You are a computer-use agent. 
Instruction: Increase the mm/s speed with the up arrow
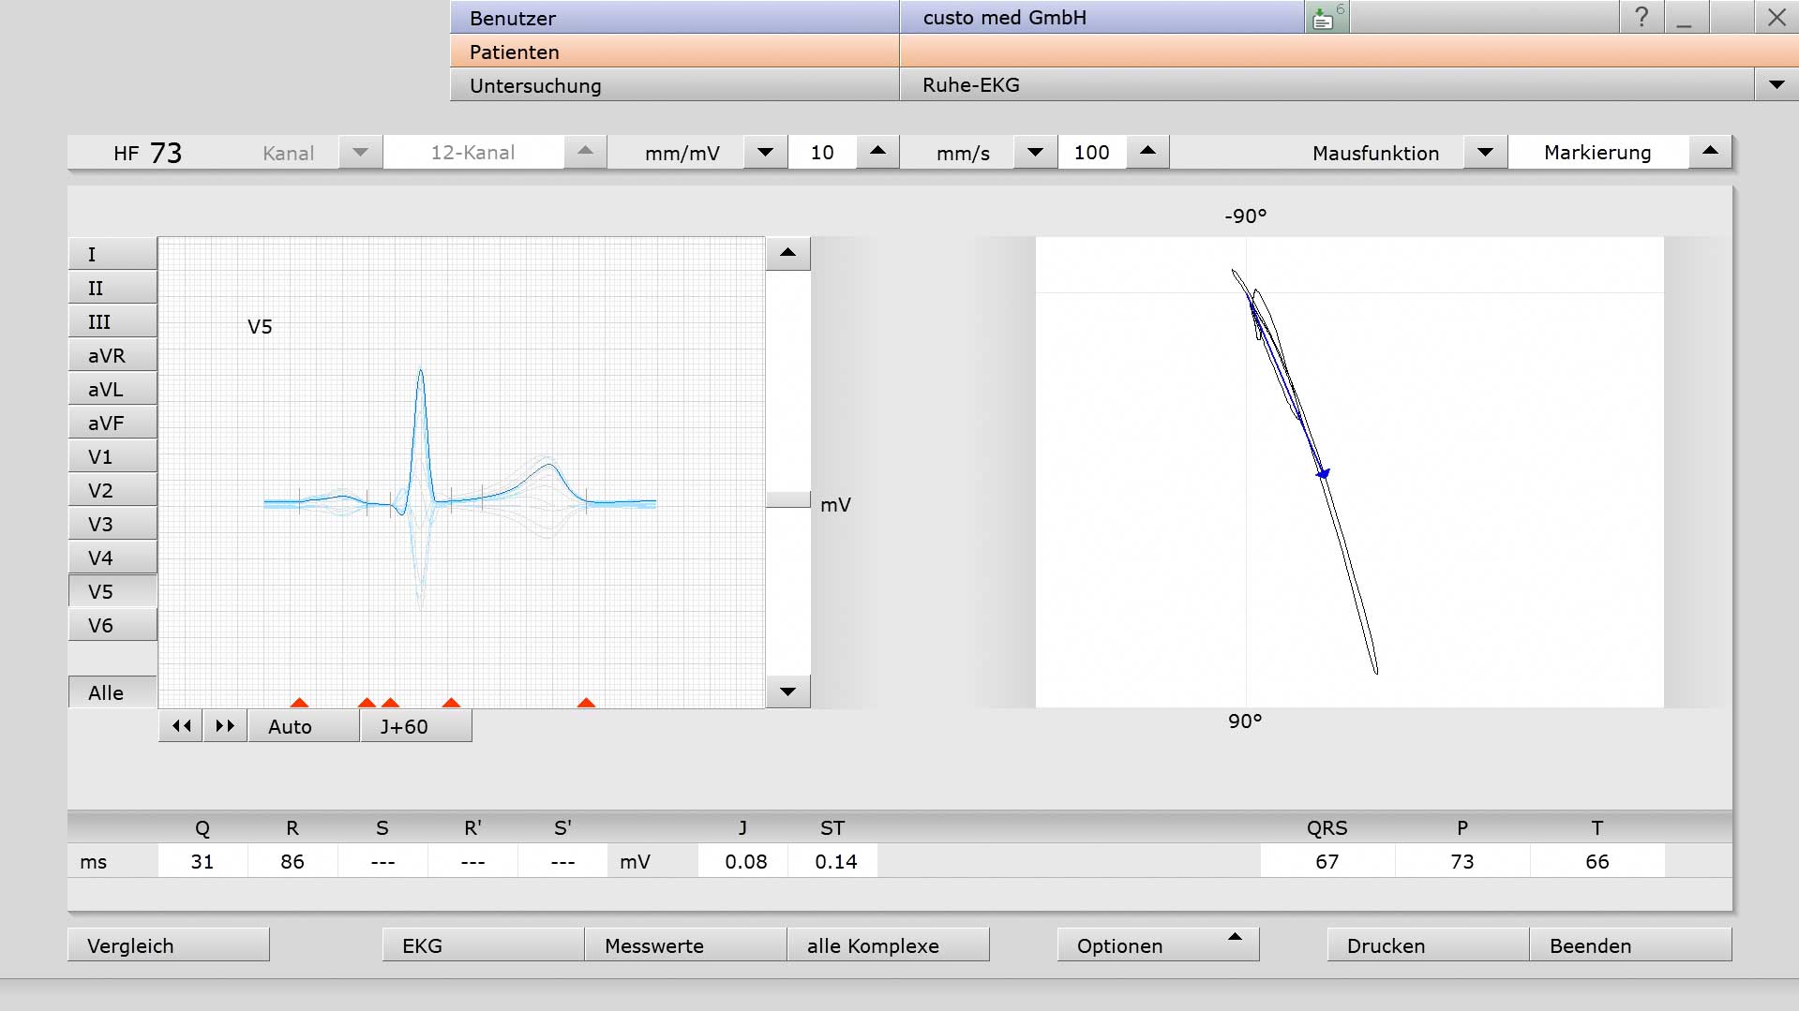click(1147, 152)
